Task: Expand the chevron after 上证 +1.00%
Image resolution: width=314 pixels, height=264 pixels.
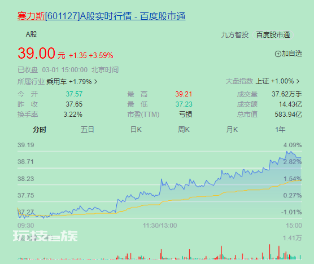Action: click(x=298, y=81)
